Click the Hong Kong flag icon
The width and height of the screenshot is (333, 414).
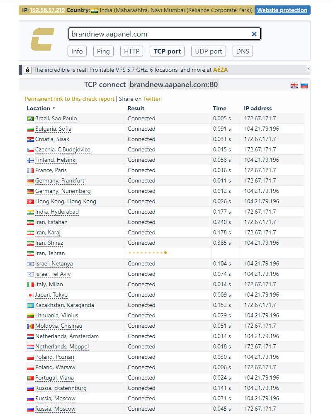(30, 202)
